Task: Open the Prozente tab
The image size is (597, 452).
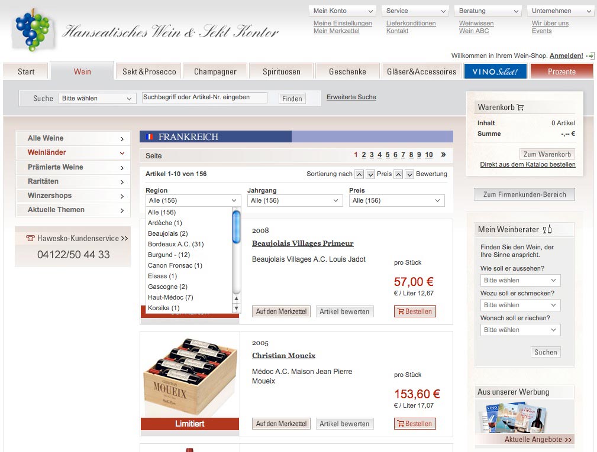Action: (561, 71)
